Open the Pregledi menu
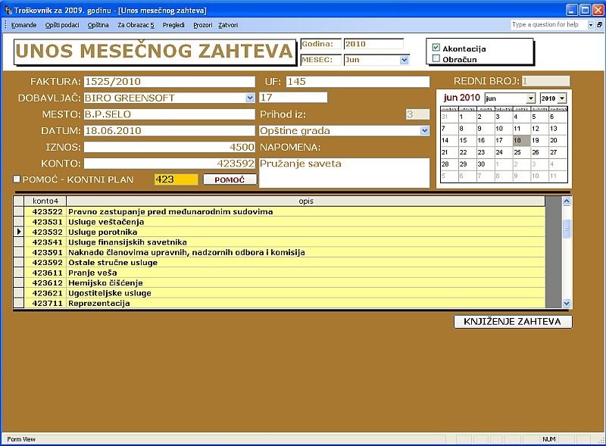 pyautogui.click(x=173, y=25)
